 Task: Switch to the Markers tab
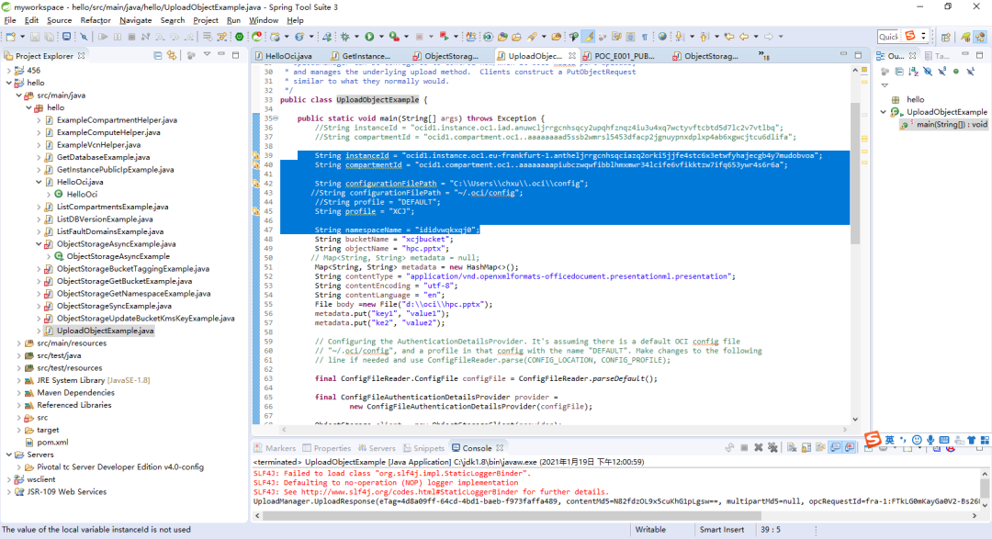point(280,448)
